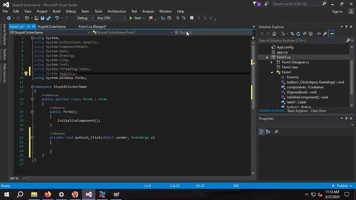Collapse the using directives outline
The width and height of the screenshot is (356, 200).
tap(32, 38)
